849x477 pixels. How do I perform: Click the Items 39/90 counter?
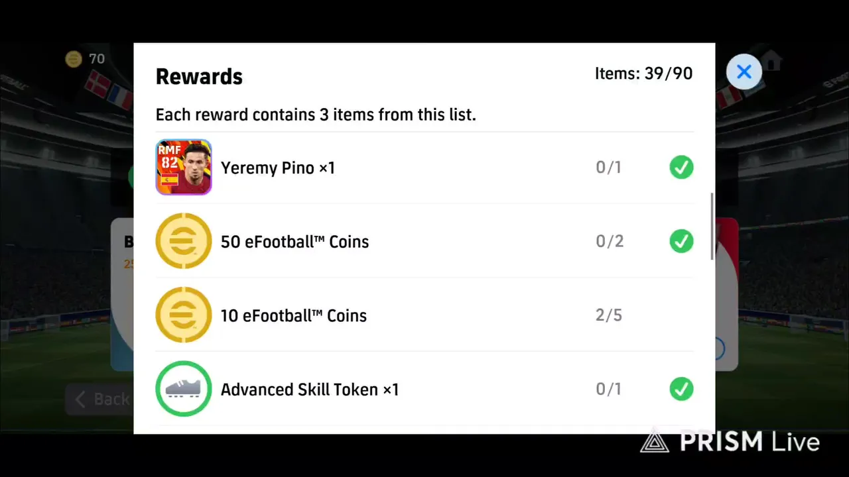(x=643, y=74)
